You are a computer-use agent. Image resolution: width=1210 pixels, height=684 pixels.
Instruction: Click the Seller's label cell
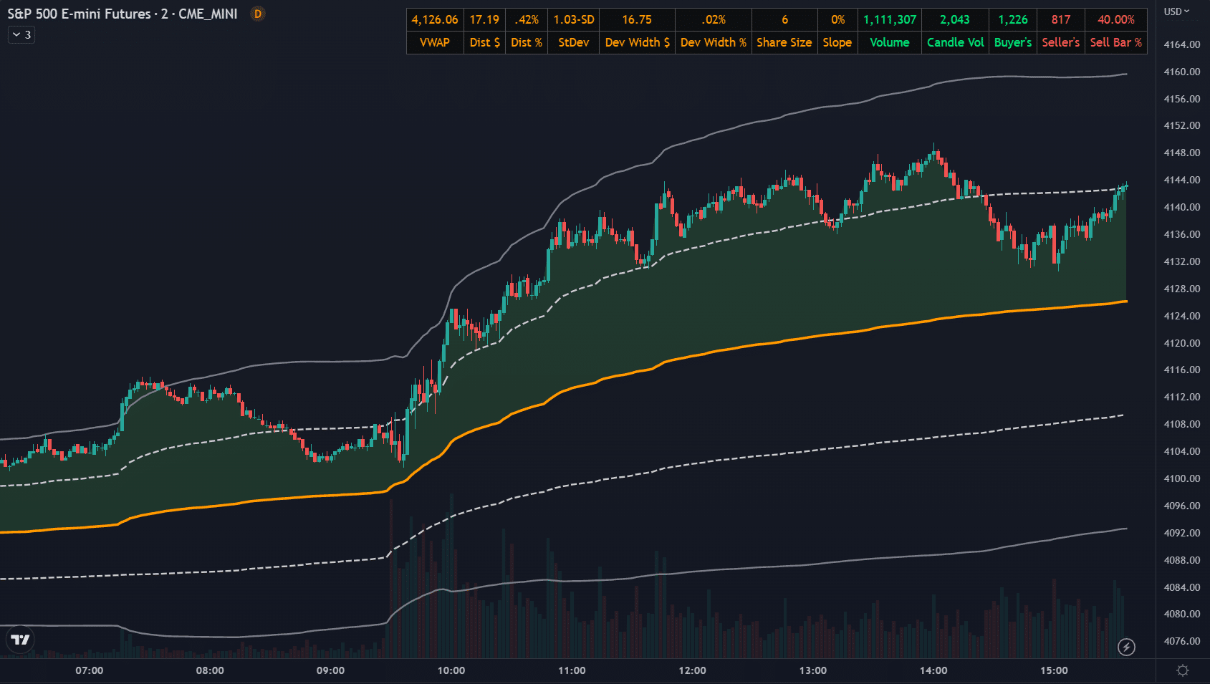(x=1061, y=42)
